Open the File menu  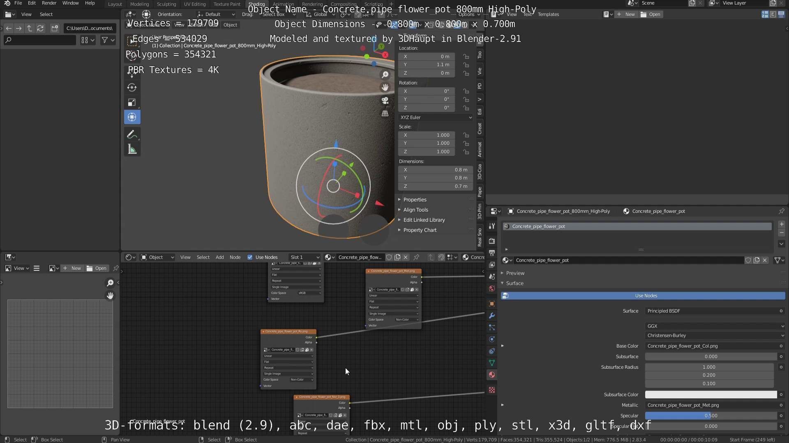click(18, 3)
